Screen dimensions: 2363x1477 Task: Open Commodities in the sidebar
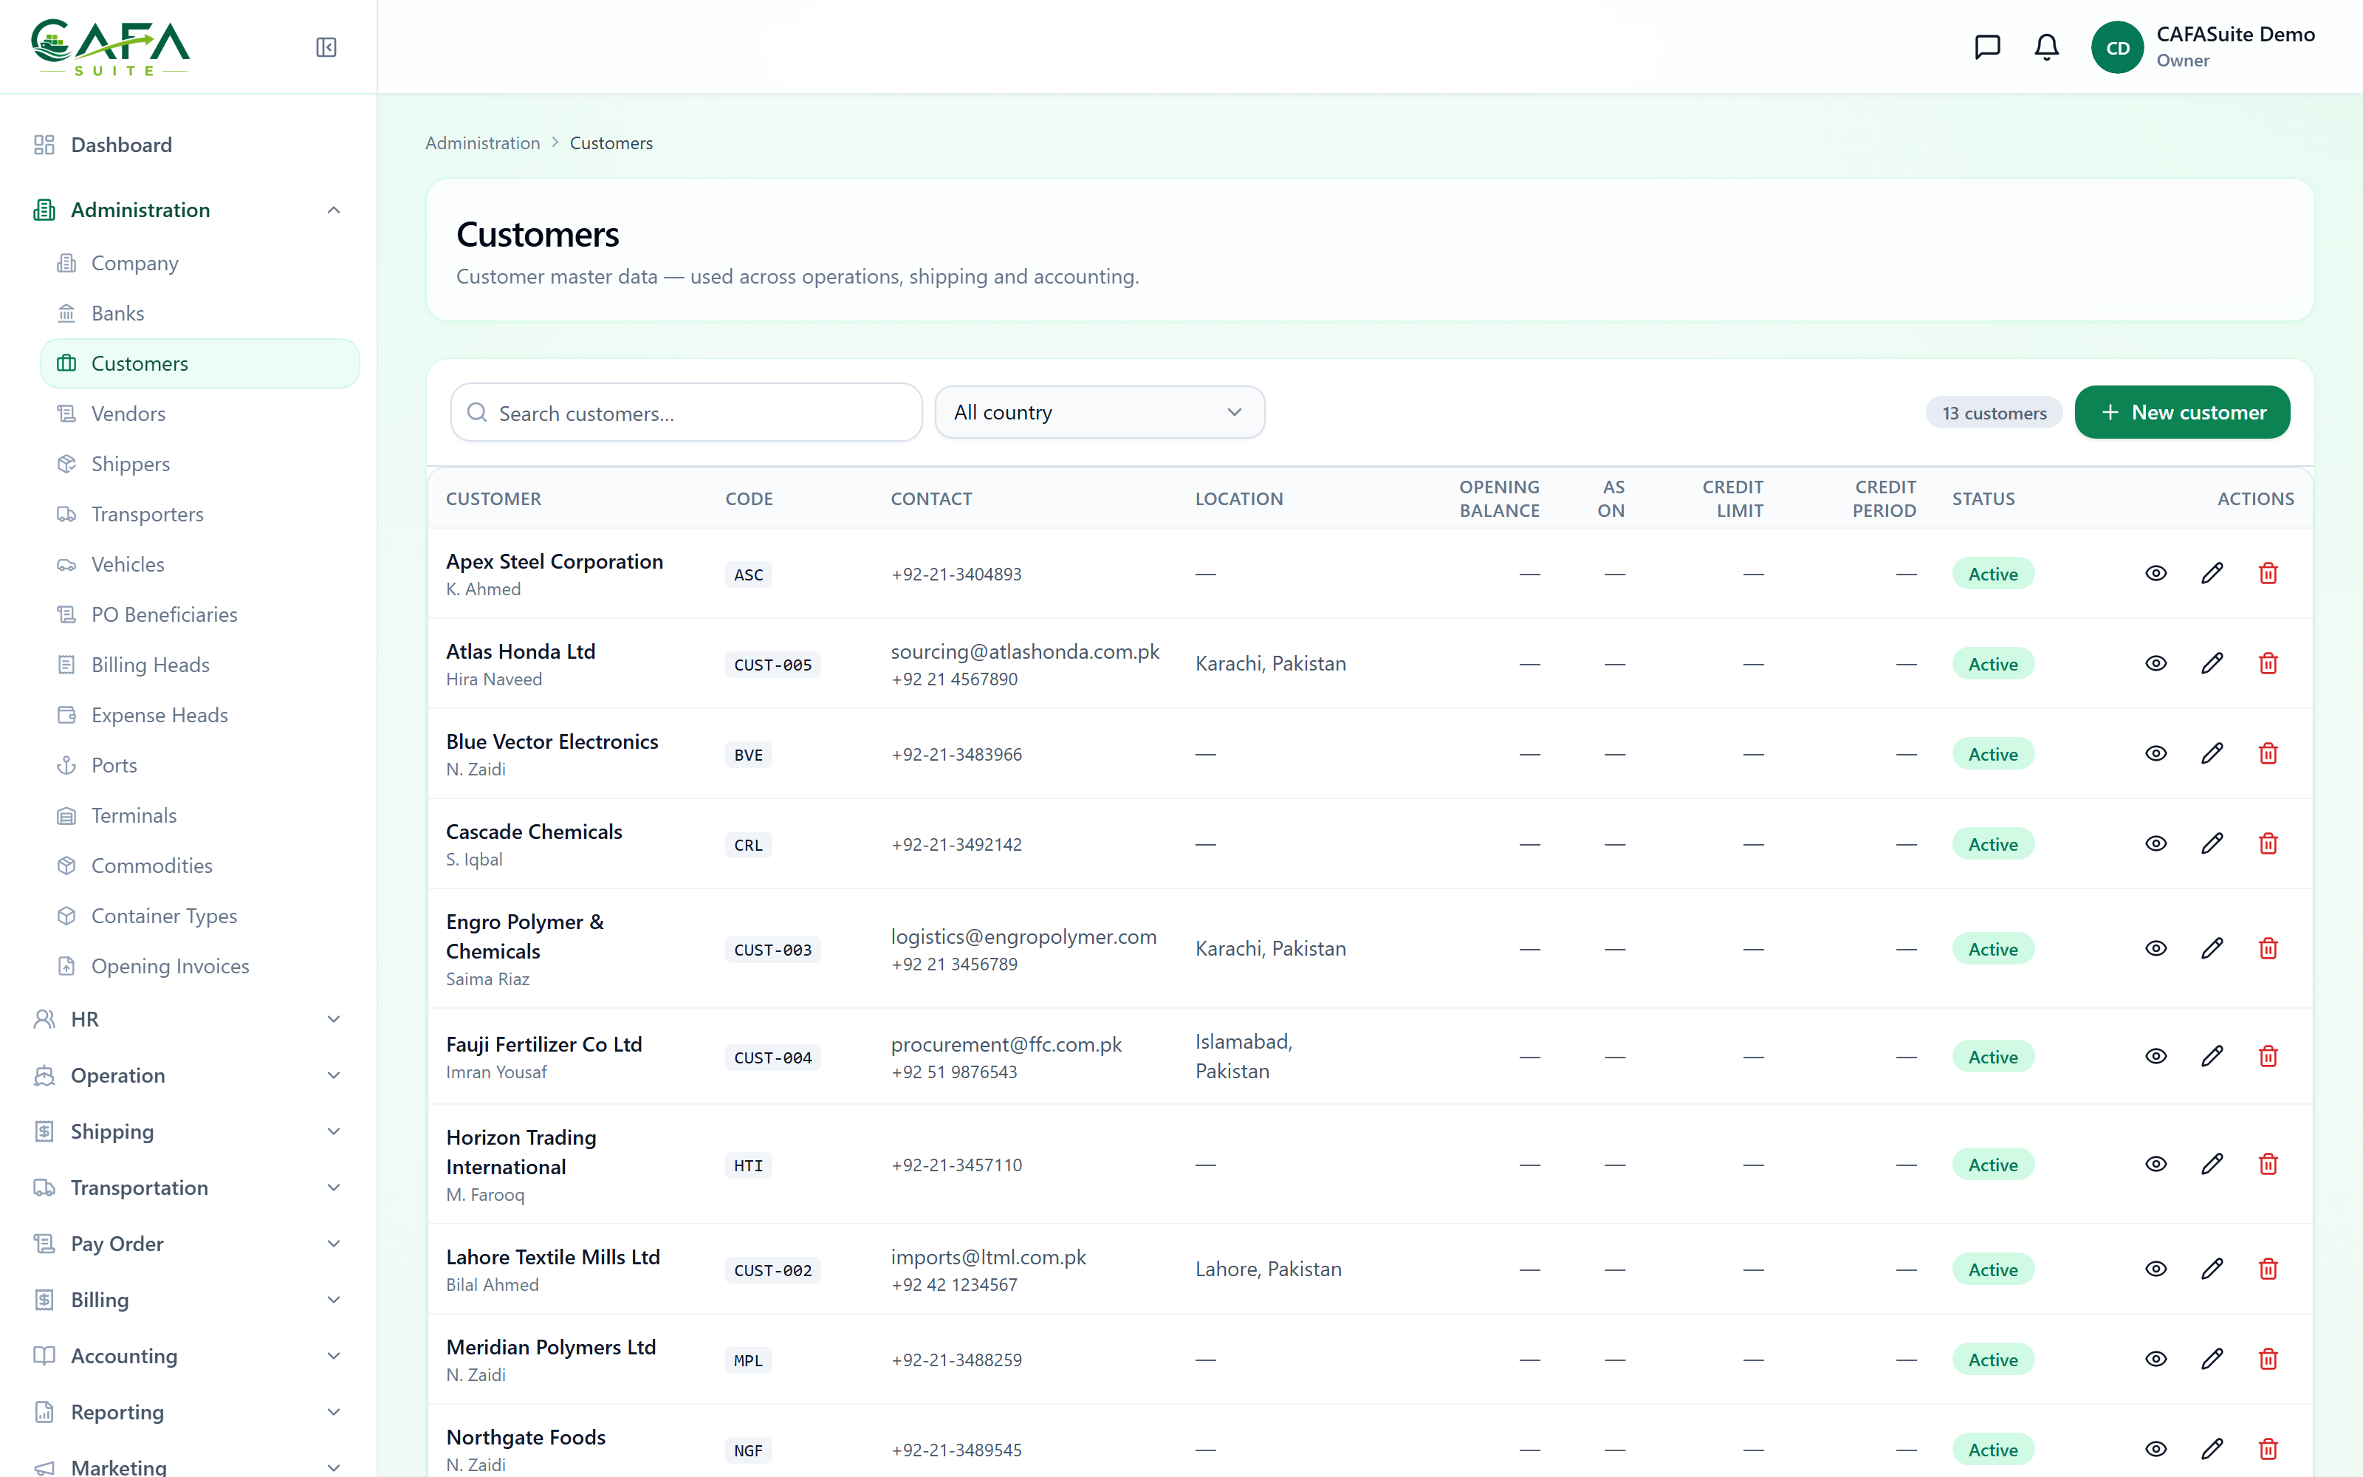[199, 866]
